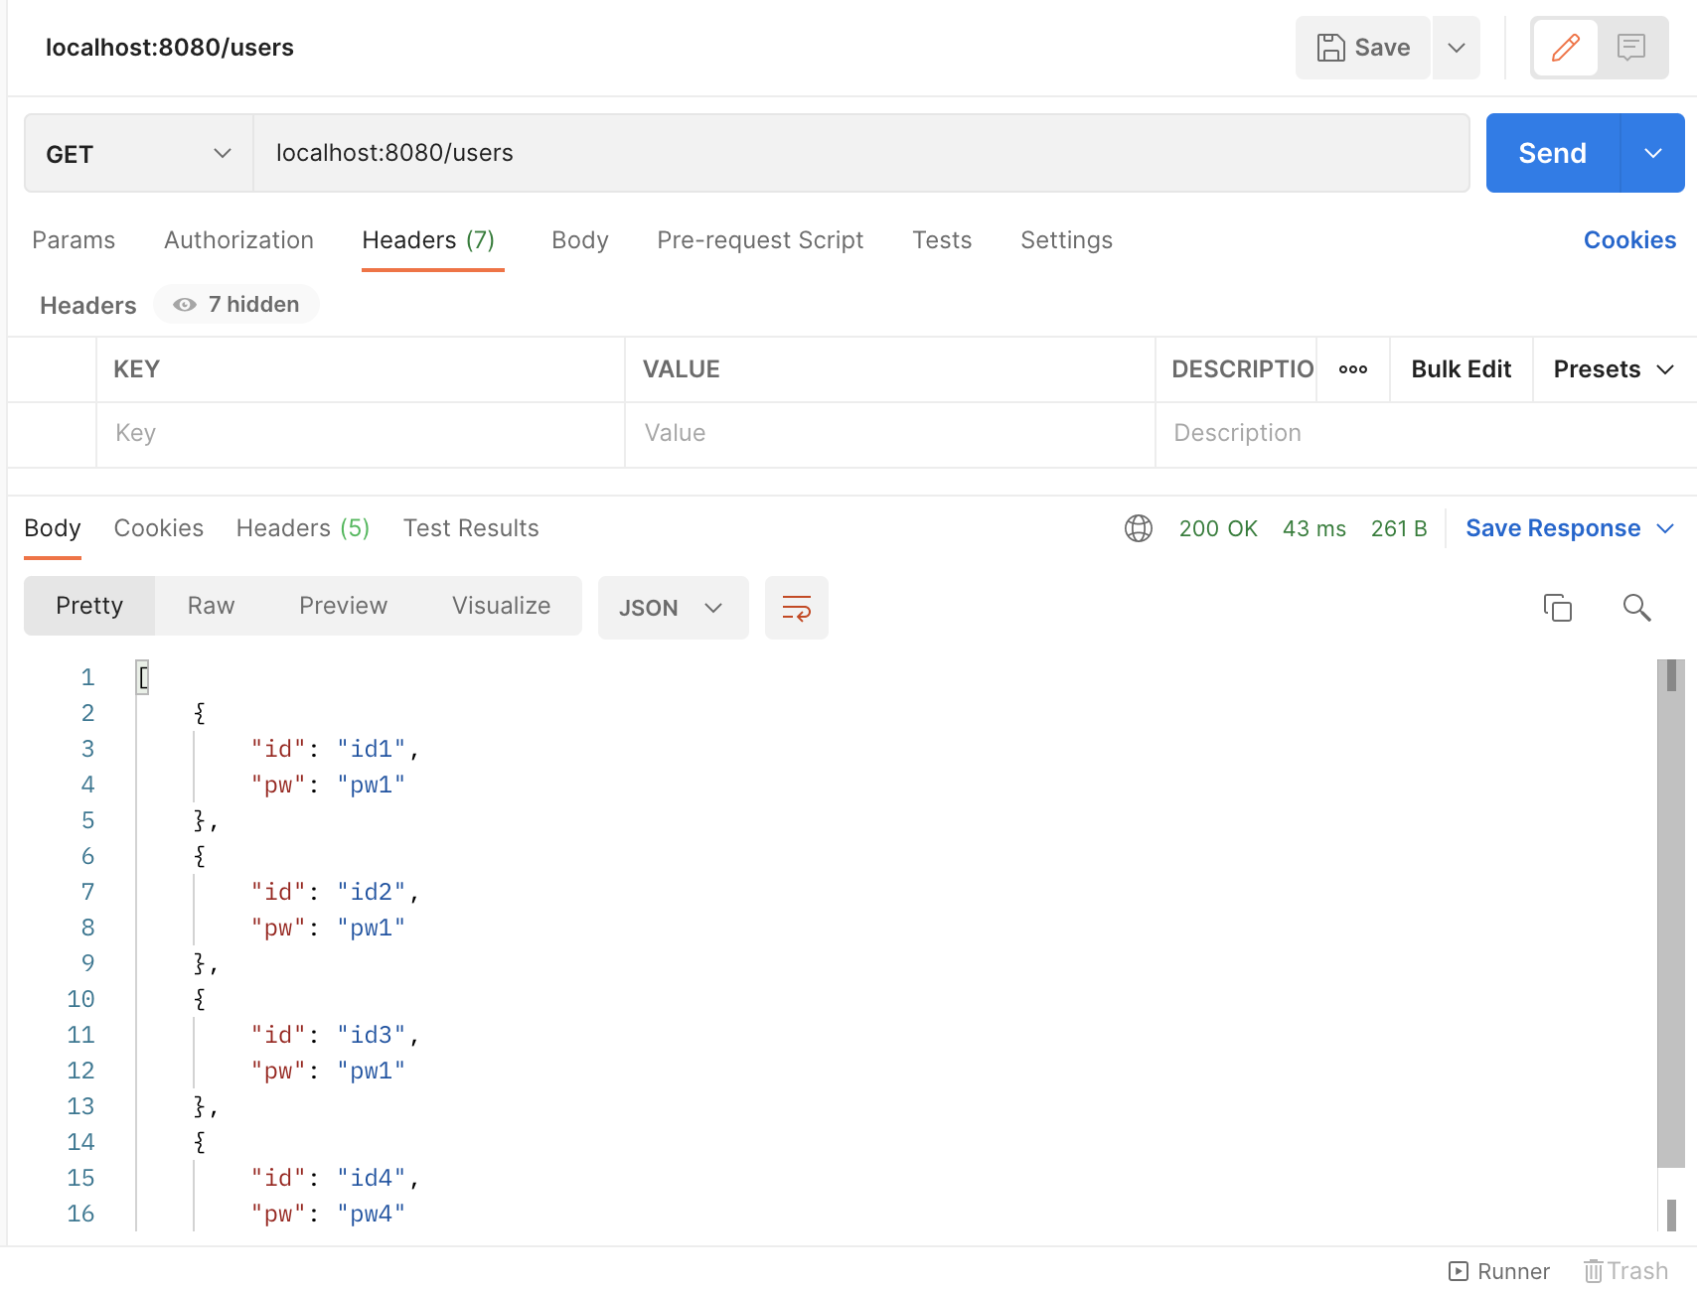The width and height of the screenshot is (1697, 1291).
Task: Click Bulk Edit
Action: 1461,369
